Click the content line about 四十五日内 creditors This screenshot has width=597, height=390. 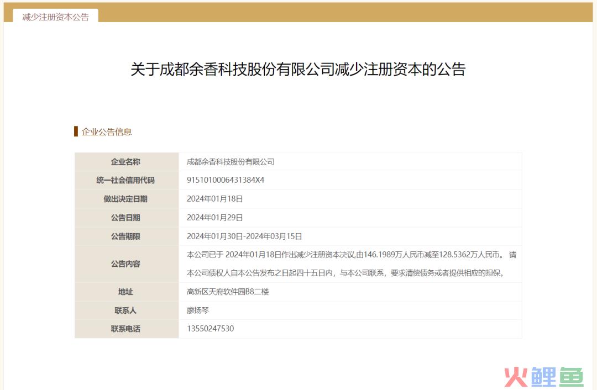coord(346,273)
